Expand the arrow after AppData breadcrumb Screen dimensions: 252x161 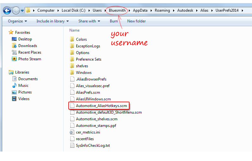pos(151,10)
